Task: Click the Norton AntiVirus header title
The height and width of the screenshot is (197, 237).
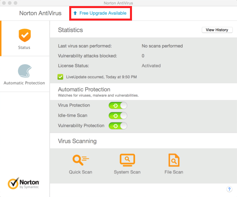Action: (x=40, y=13)
